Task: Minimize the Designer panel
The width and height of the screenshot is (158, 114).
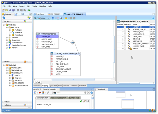Action: click(31, 14)
